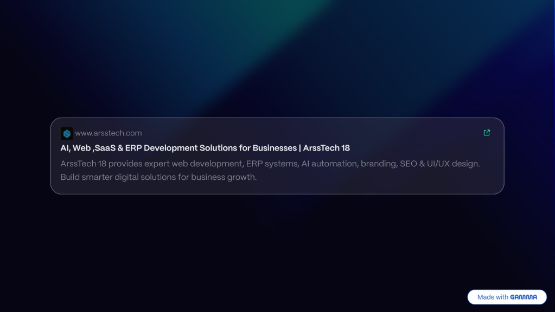Click the 'AI, Web, SaaS & ERP Development Solutions' title

click(x=205, y=148)
